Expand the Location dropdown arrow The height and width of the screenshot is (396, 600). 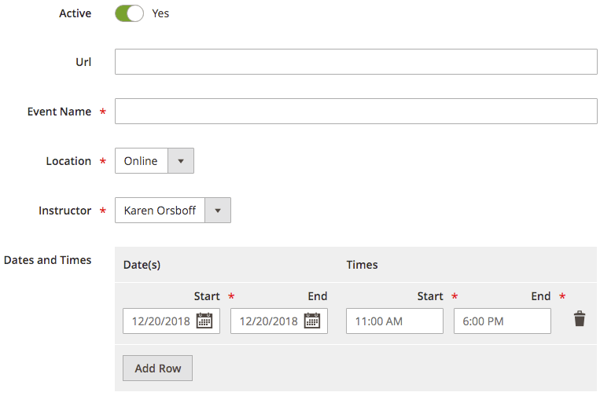point(180,161)
